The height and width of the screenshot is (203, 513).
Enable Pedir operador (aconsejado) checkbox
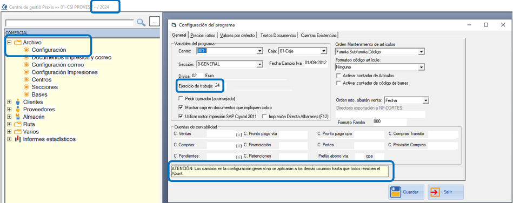pyautogui.click(x=181, y=98)
